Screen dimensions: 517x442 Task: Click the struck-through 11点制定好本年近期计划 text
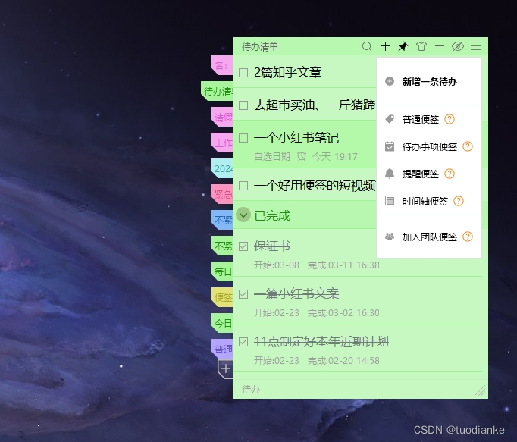click(321, 341)
